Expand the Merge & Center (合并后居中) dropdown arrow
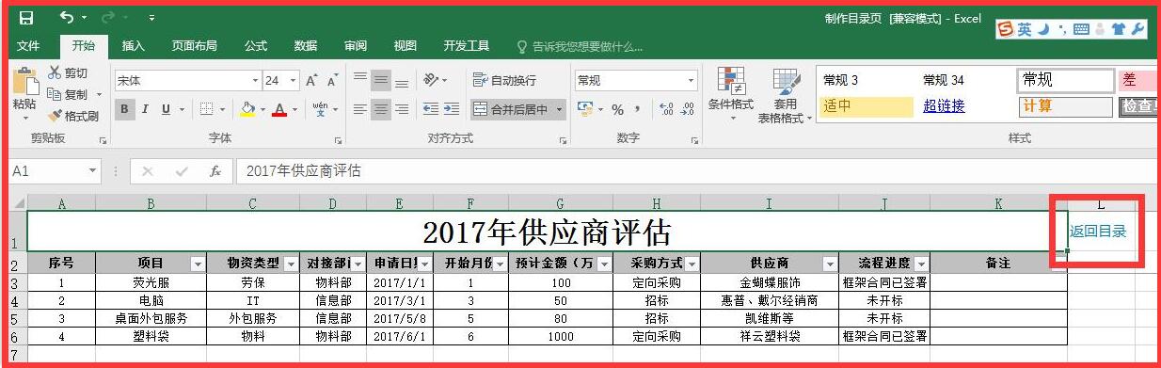This screenshot has width=1161, height=368. click(x=560, y=109)
